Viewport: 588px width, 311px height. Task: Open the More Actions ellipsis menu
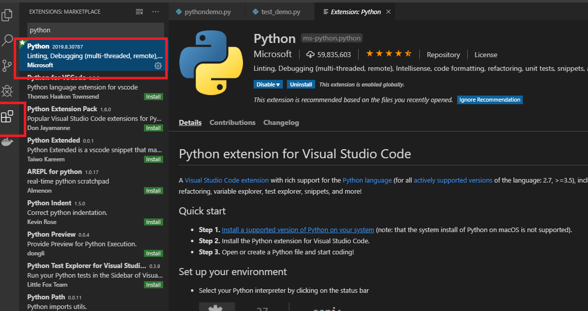(x=155, y=11)
